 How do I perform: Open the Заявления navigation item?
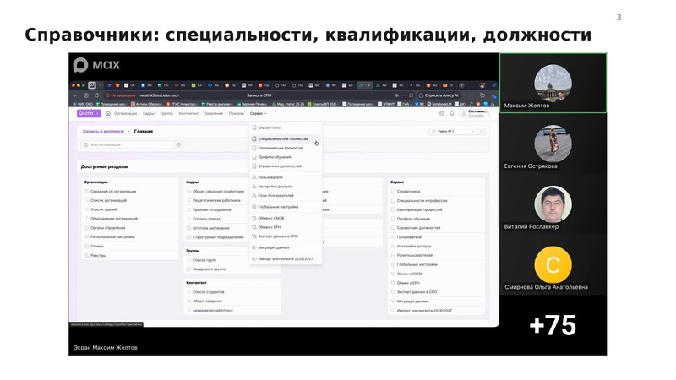(214, 114)
